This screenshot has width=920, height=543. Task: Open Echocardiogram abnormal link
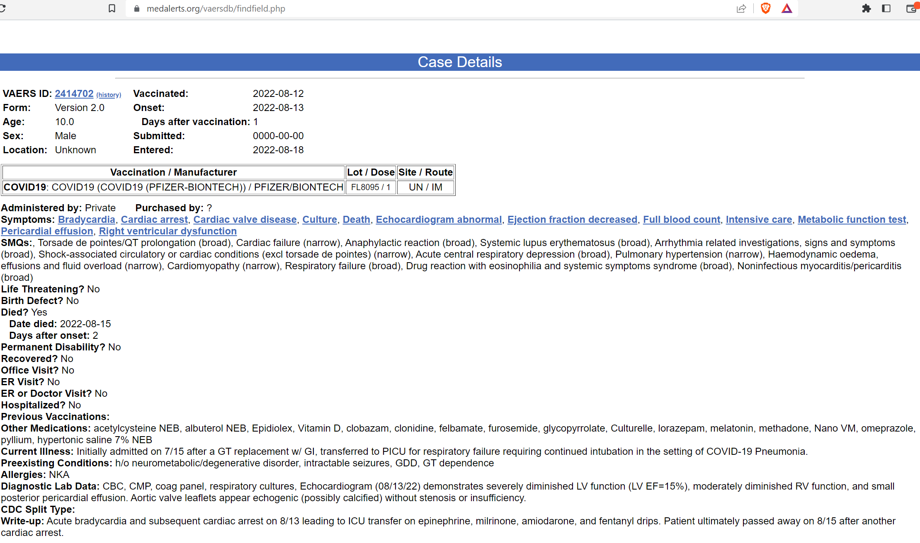[x=439, y=220]
